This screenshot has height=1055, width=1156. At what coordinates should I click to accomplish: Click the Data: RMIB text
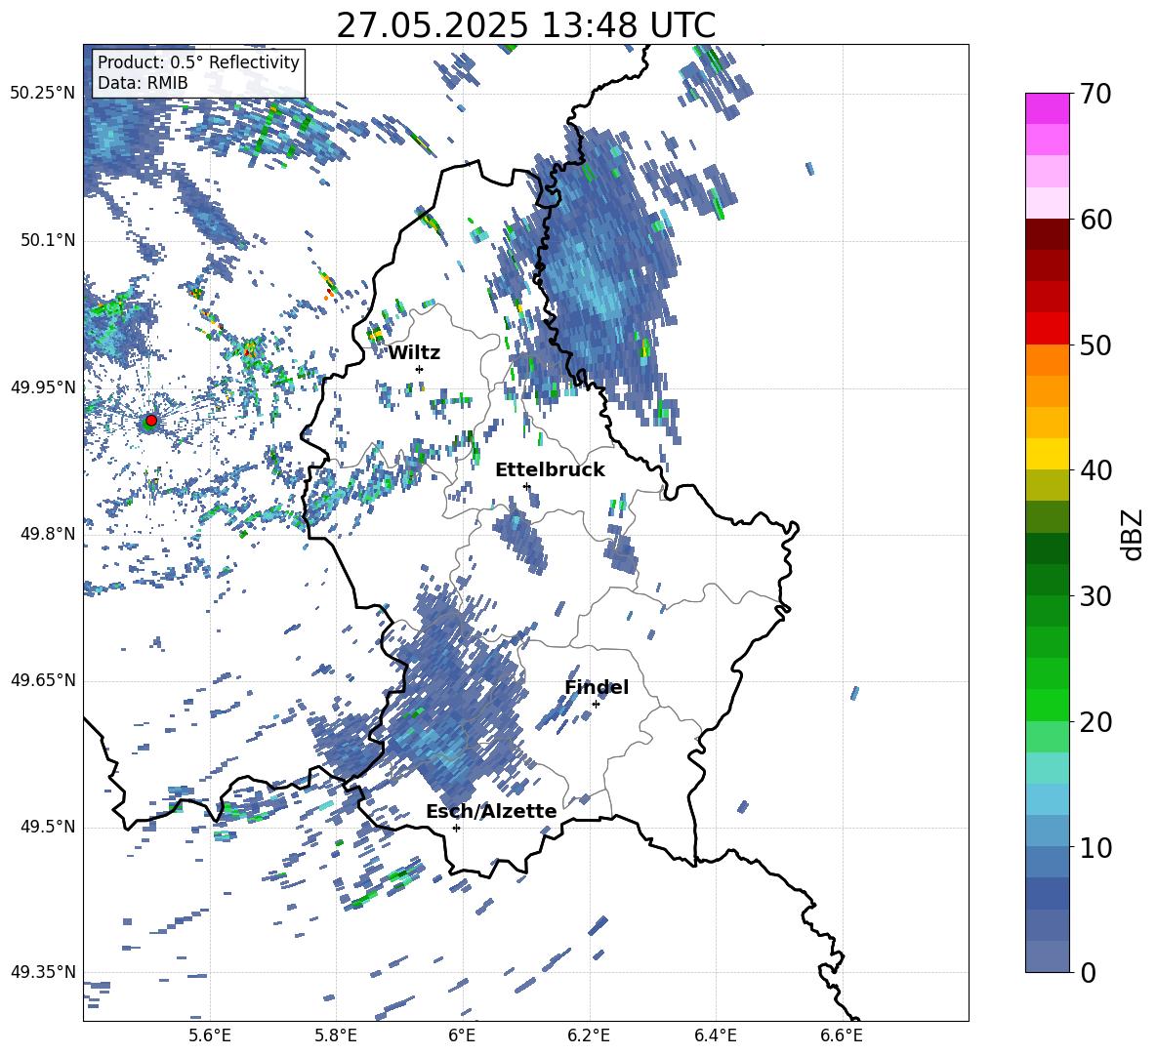143,83
